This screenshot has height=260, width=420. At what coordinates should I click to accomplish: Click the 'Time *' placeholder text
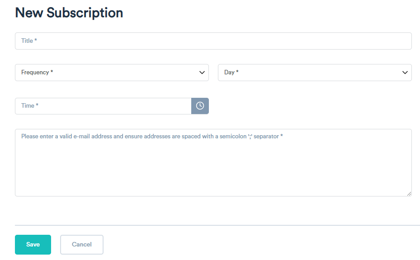[x=30, y=106]
